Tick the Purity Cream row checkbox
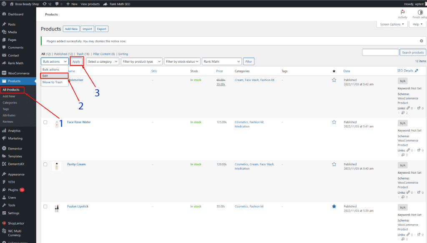The width and height of the screenshot is (427, 243). 45,165
